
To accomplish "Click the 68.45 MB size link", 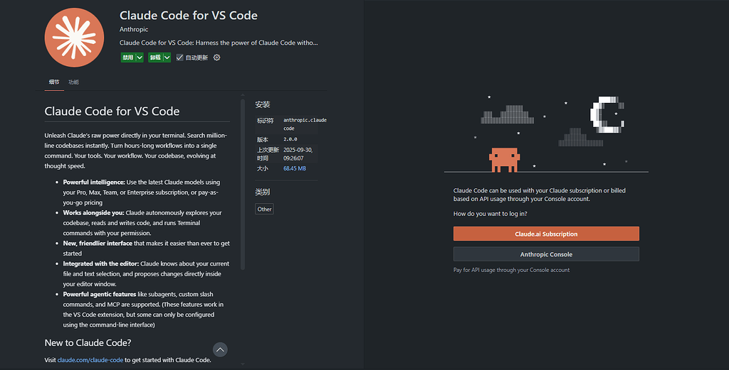I will (x=295, y=168).
